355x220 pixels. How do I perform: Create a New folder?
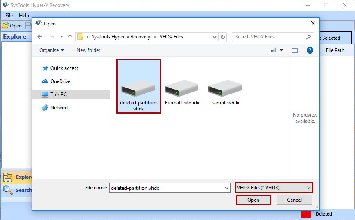click(88, 50)
